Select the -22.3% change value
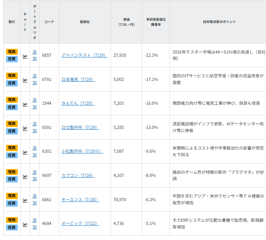 (151, 55)
